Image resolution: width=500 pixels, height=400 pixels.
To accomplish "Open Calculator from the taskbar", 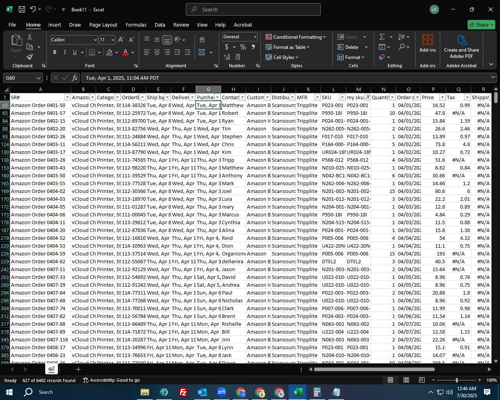I will [317, 392].
